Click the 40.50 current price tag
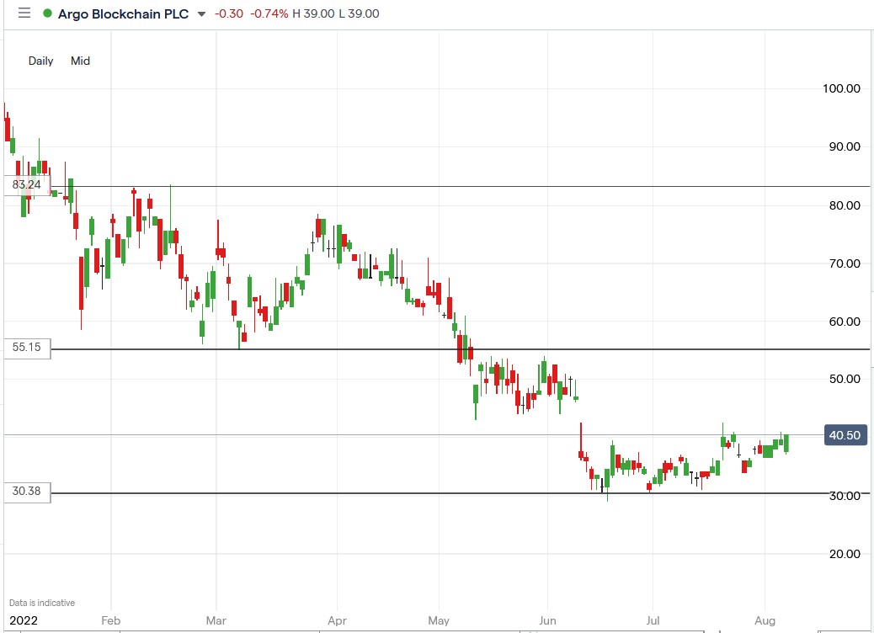The height and width of the screenshot is (633, 874). [844, 435]
